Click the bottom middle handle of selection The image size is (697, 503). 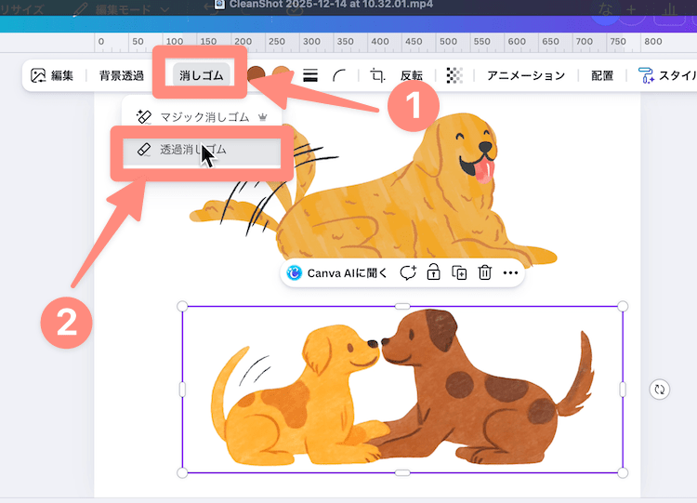click(x=402, y=472)
